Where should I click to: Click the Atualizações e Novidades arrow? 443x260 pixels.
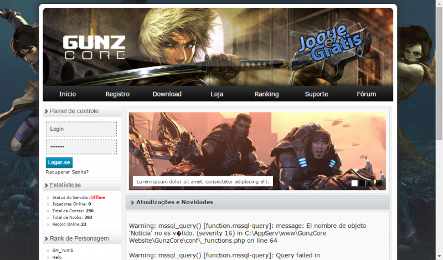(x=132, y=202)
